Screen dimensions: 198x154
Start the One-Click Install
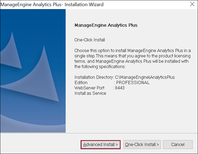142,144
